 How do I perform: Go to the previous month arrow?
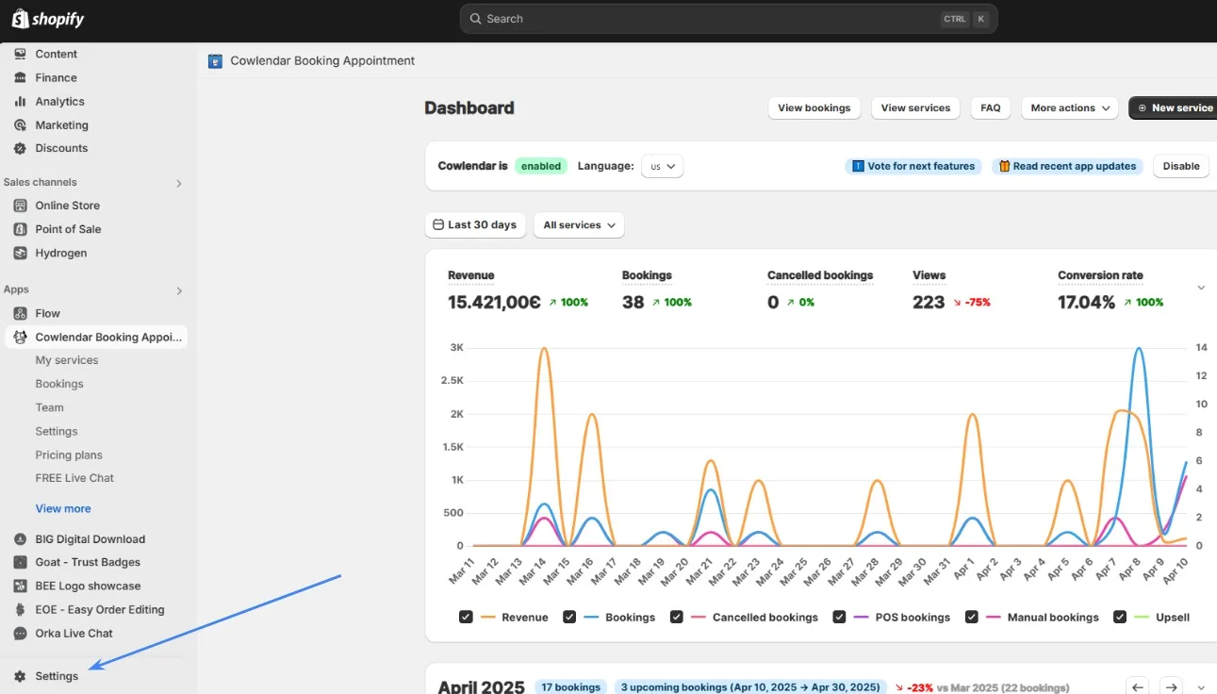click(1138, 686)
